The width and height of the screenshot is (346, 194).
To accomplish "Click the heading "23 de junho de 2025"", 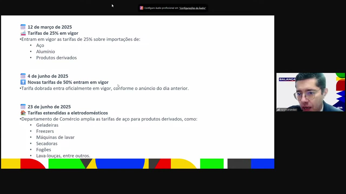I will (49, 107).
